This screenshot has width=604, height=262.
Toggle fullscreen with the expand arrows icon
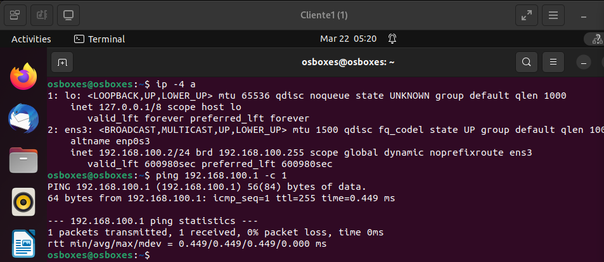click(x=526, y=15)
